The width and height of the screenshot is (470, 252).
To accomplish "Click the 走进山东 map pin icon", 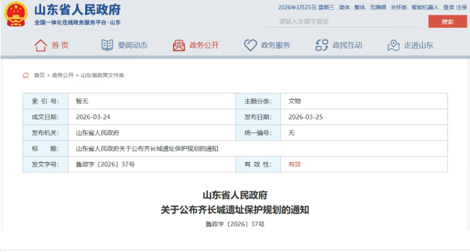I will click(394, 45).
